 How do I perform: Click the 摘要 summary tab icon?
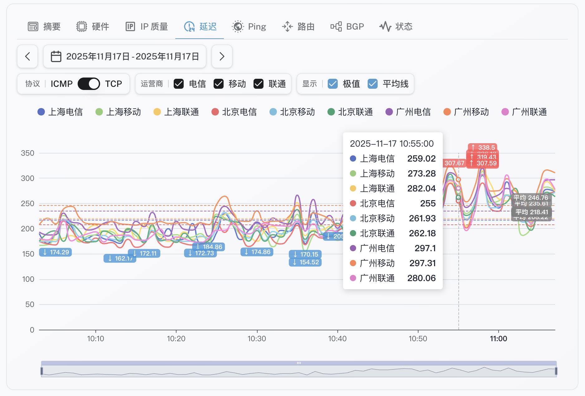33,26
